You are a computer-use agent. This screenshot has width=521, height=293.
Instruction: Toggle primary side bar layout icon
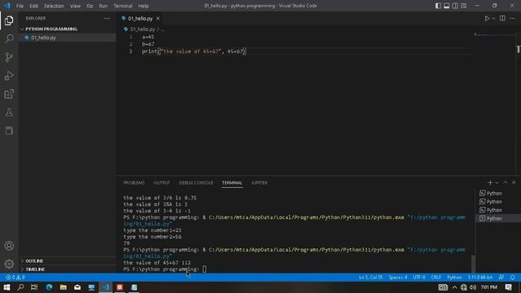438,6
